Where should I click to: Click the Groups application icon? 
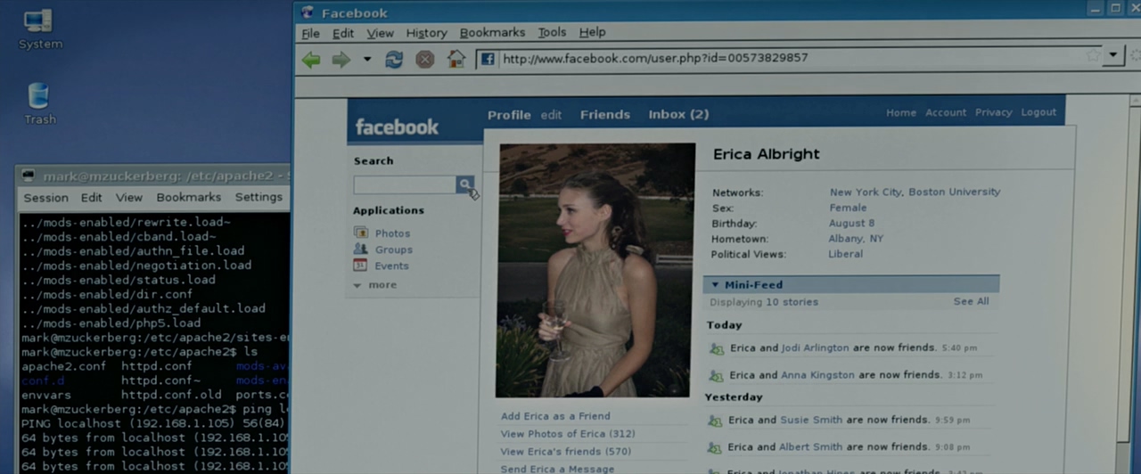click(360, 249)
